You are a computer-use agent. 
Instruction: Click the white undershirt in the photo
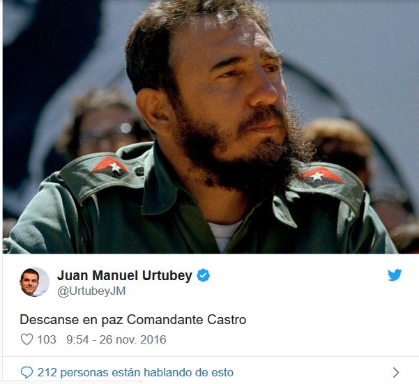point(224,235)
